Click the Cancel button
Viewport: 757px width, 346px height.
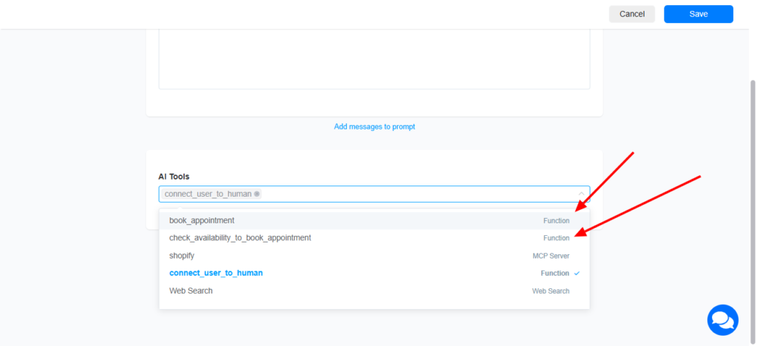coord(632,14)
